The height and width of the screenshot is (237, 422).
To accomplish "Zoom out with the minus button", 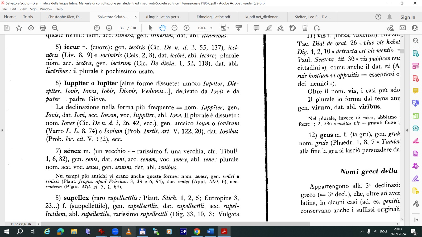I will point(174,28).
